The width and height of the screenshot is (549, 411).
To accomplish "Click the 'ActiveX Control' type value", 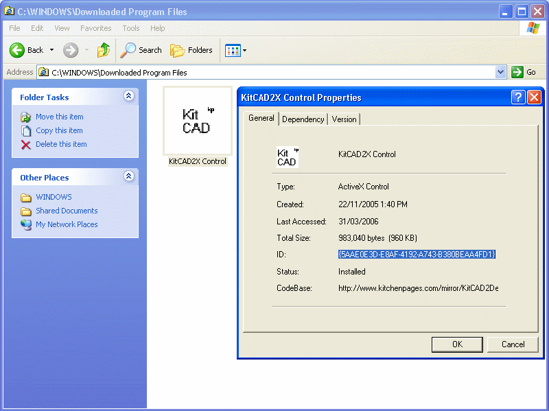I will (x=364, y=187).
